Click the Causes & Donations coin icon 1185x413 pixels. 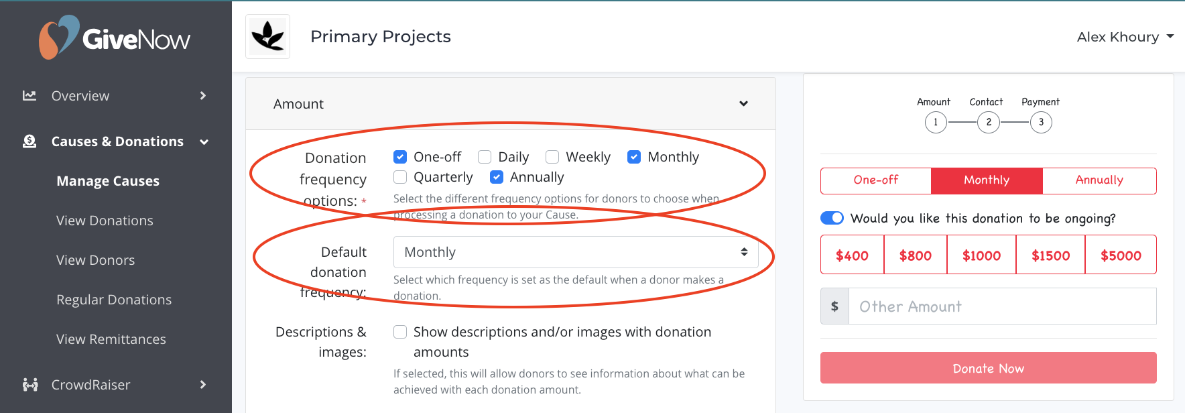pos(29,141)
